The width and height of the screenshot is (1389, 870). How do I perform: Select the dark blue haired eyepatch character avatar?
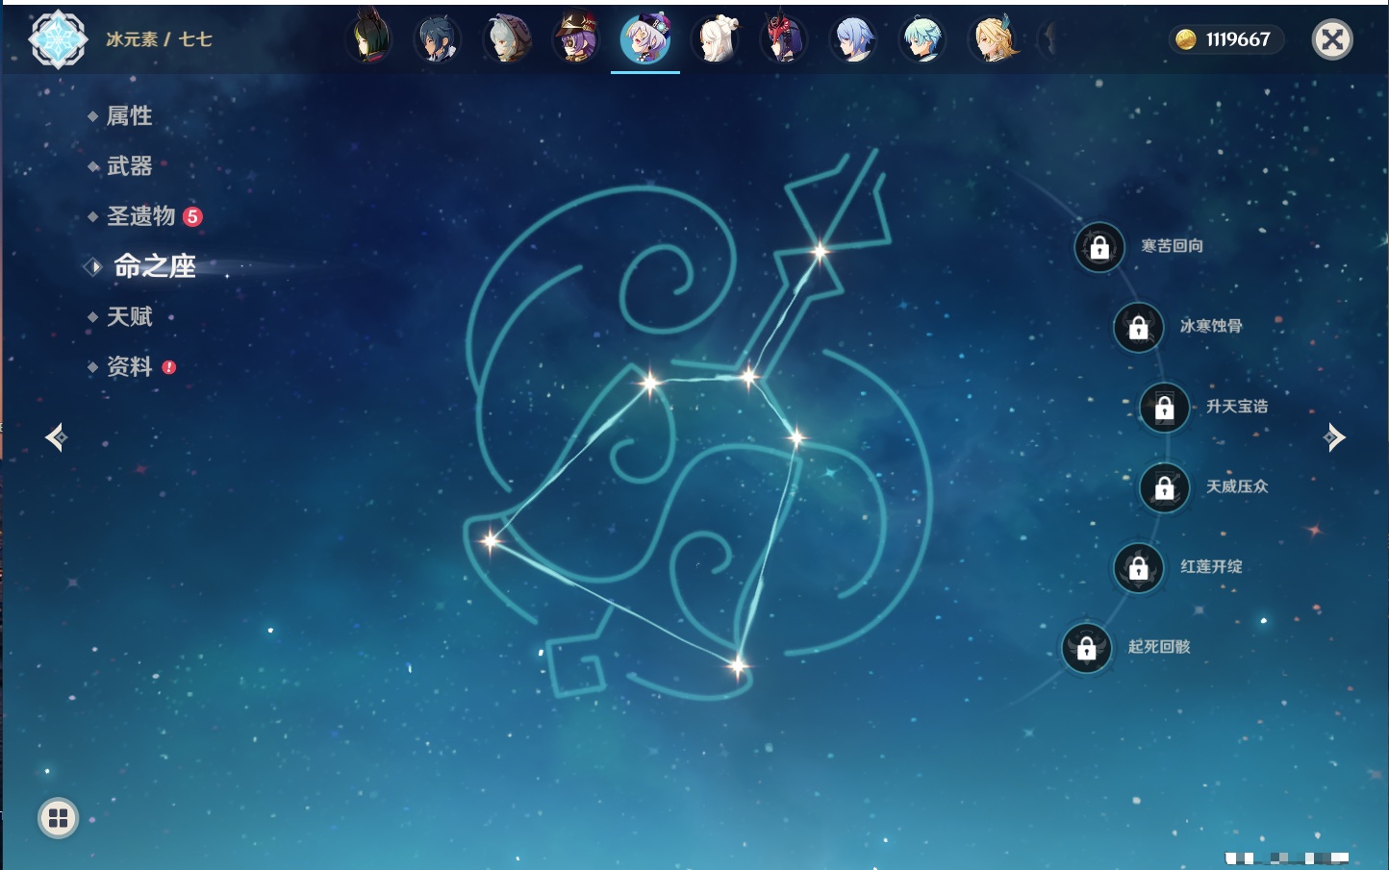click(438, 40)
